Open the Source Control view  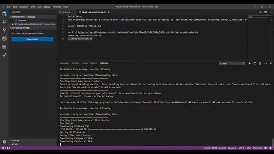(x=4, y=30)
